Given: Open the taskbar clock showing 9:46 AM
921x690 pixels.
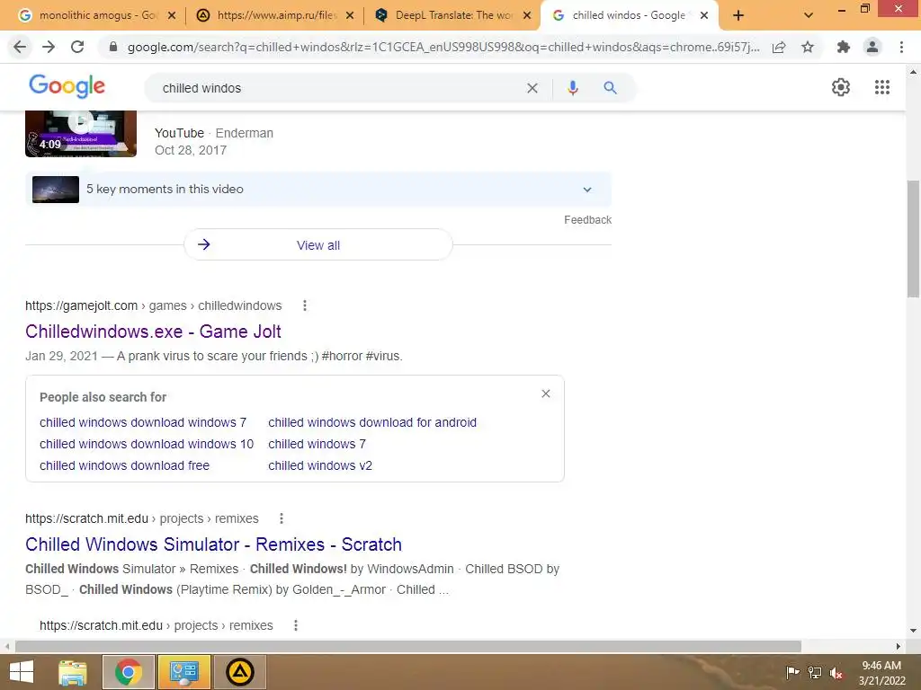Looking at the screenshot, I should point(881,673).
